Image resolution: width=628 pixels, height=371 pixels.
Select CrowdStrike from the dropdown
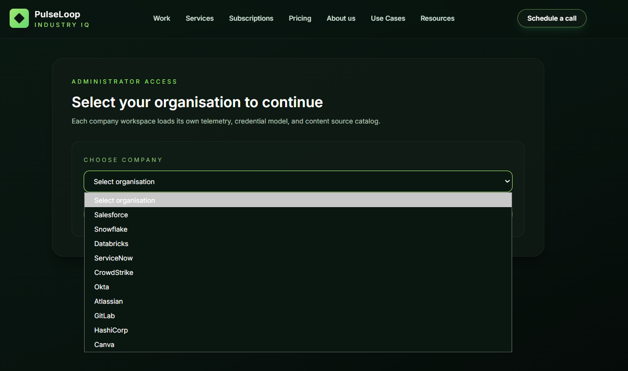(298, 272)
